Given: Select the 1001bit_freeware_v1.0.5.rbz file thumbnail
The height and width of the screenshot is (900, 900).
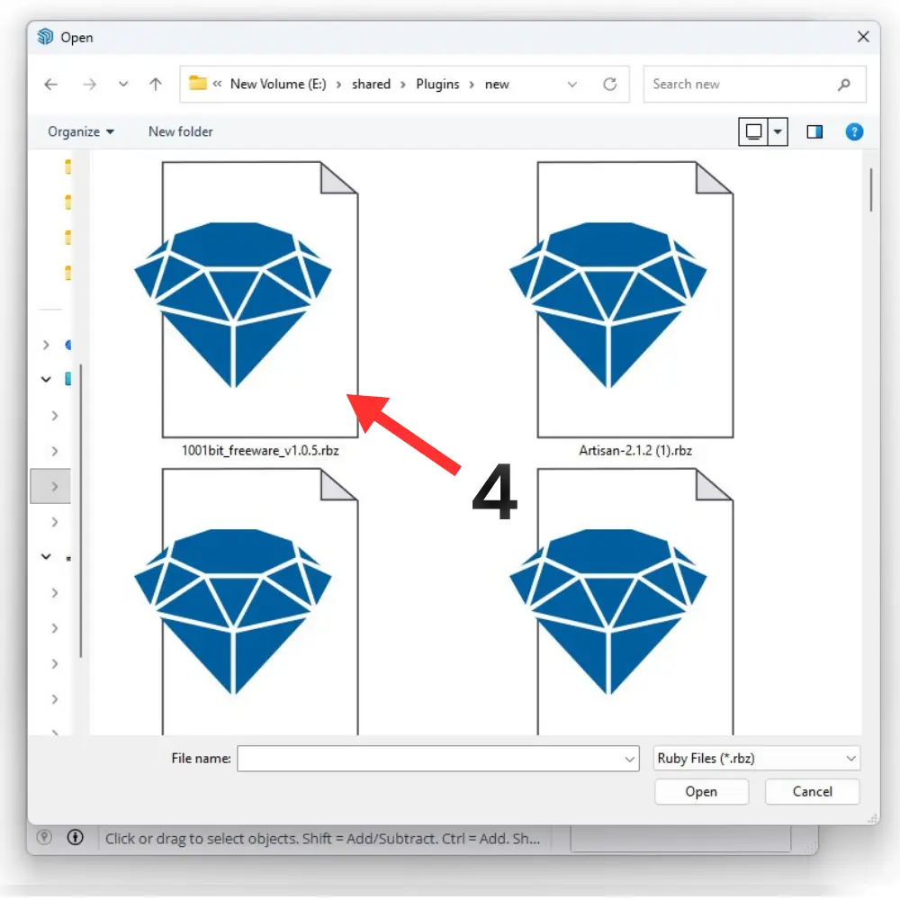Looking at the screenshot, I should 247,300.
